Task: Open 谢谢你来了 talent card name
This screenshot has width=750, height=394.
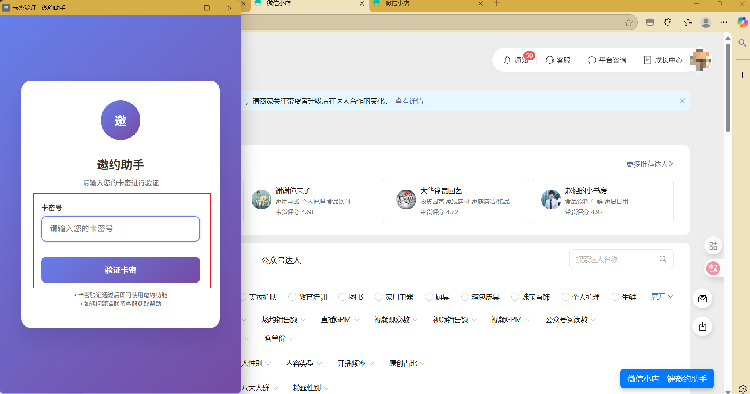Action: click(x=293, y=191)
